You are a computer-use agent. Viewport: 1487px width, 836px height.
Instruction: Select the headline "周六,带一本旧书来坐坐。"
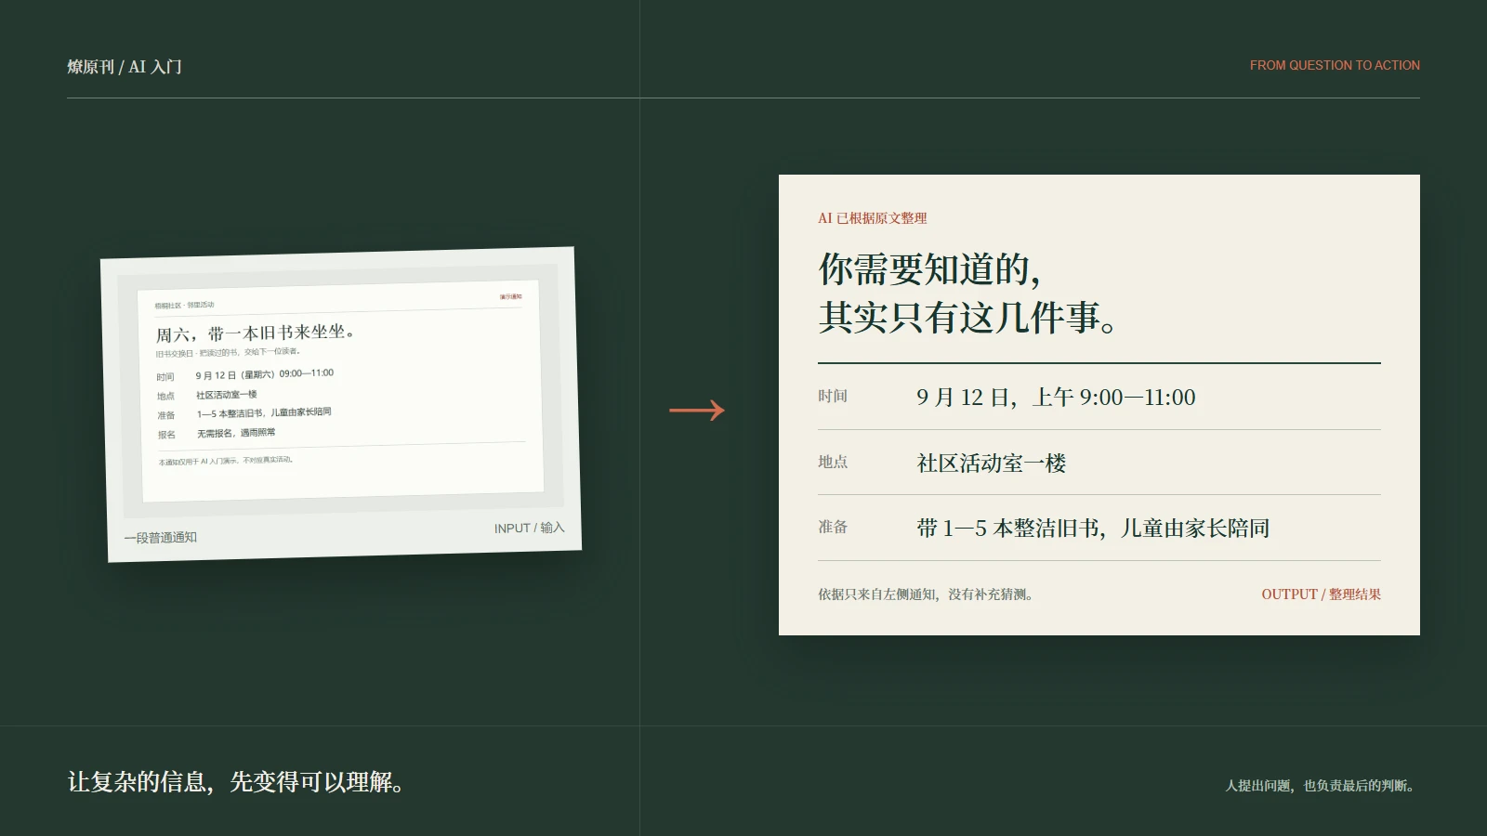pos(255,333)
